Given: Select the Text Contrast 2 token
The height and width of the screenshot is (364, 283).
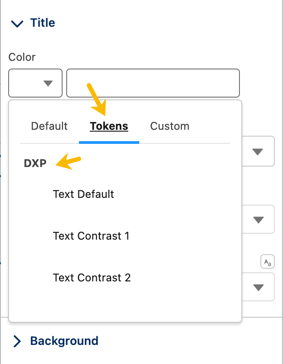Looking at the screenshot, I should (92, 278).
